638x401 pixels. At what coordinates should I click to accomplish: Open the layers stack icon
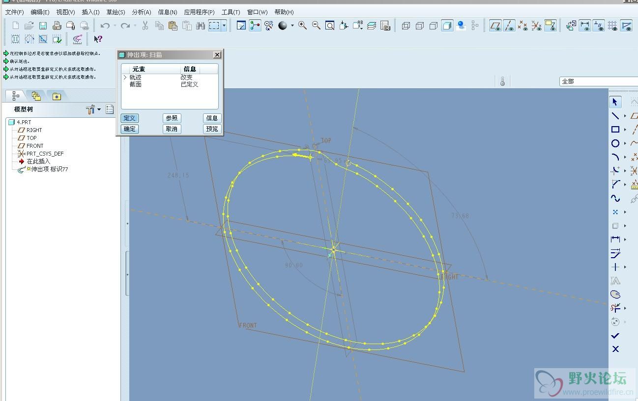(x=372, y=26)
